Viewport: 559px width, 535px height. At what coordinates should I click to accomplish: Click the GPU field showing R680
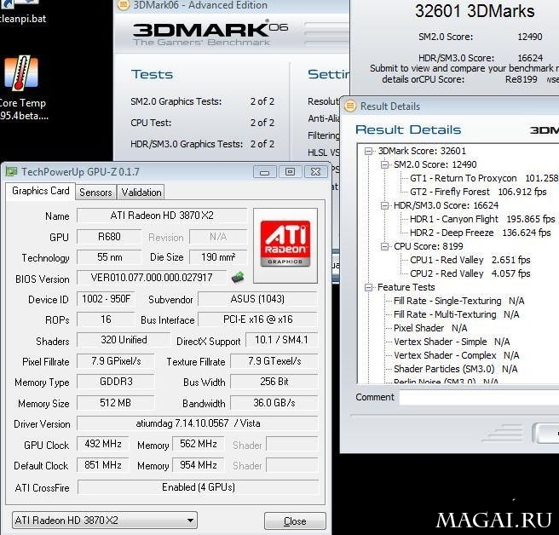tap(109, 237)
